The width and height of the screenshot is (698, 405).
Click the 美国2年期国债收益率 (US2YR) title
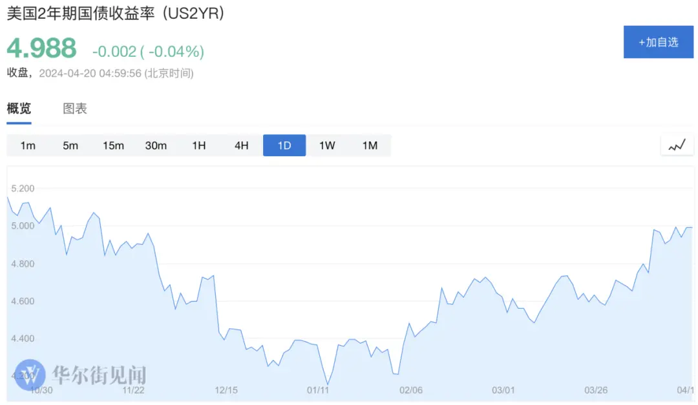[x=116, y=14]
